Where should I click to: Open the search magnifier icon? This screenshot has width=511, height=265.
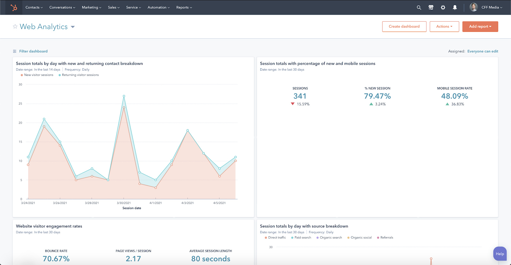(419, 7)
